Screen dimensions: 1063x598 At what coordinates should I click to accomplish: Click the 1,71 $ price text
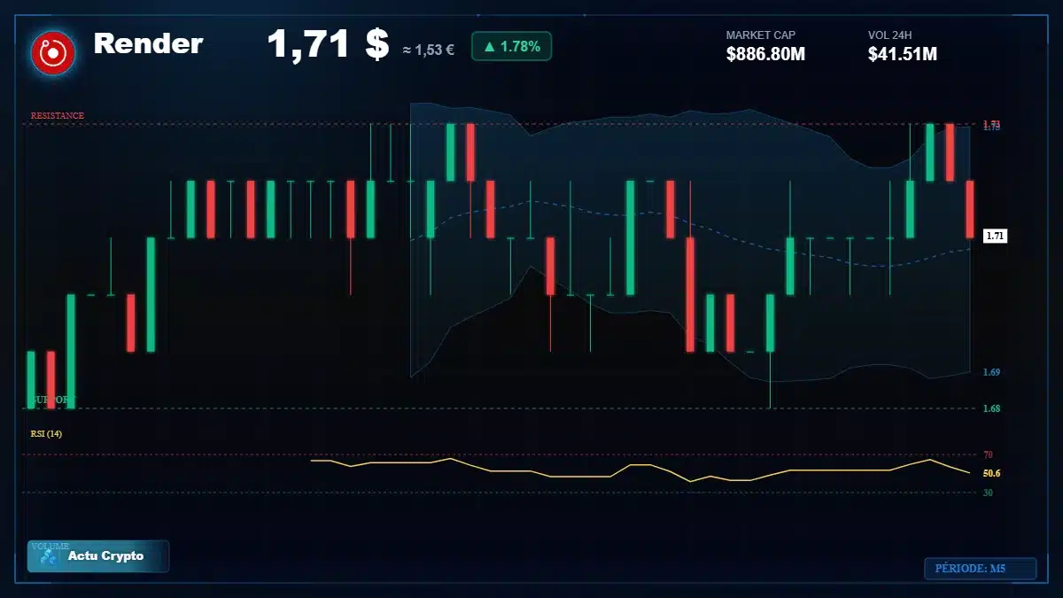click(x=328, y=44)
